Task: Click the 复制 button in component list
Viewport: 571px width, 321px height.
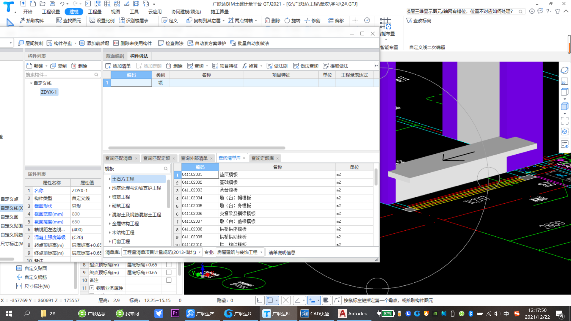Action: pyautogui.click(x=59, y=66)
